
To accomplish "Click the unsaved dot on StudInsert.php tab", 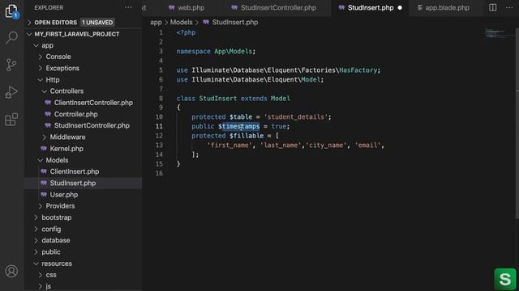I will click(400, 7).
